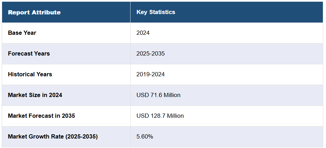This screenshot has width=326, height=148.
Task: Click the Market Size in 2024 label
Action: click(35, 95)
